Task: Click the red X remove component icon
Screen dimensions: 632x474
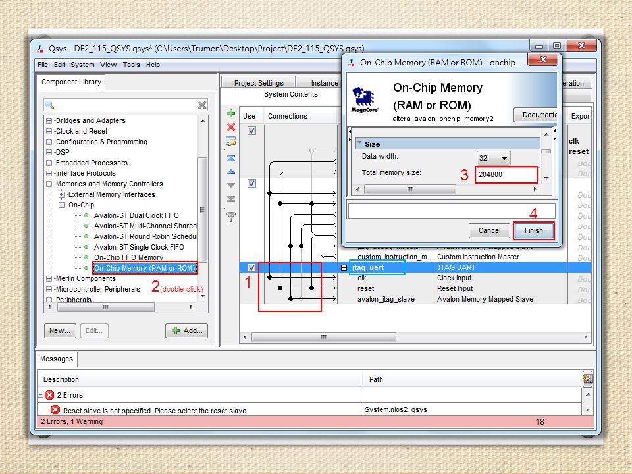Action: pyautogui.click(x=231, y=127)
